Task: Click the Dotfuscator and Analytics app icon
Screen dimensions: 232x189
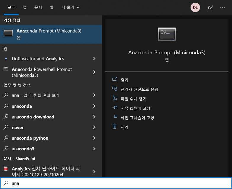Action: (x=6, y=58)
